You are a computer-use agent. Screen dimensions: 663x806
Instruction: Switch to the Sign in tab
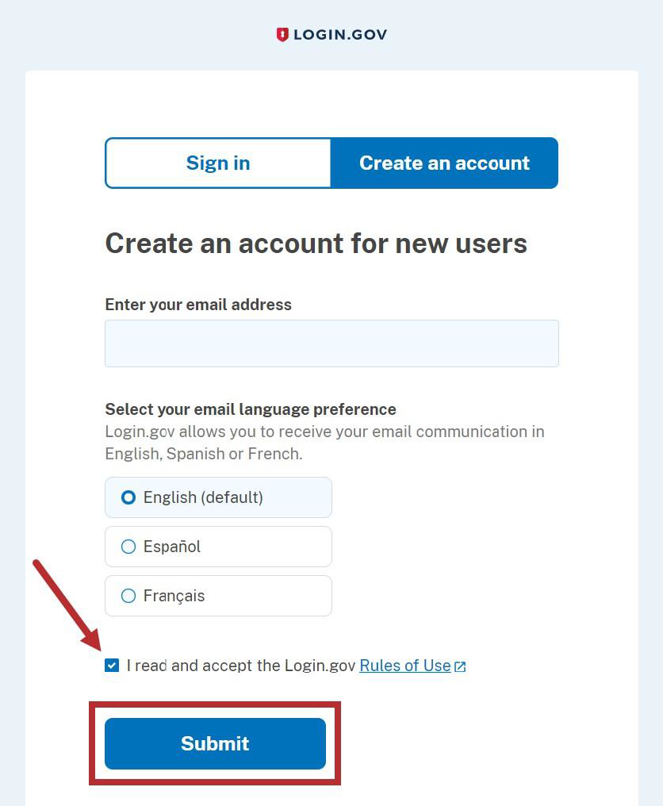click(218, 163)
